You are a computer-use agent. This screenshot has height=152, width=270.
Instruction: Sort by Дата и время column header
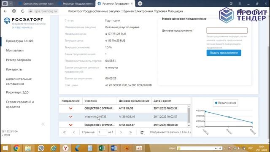coord(171,101)
